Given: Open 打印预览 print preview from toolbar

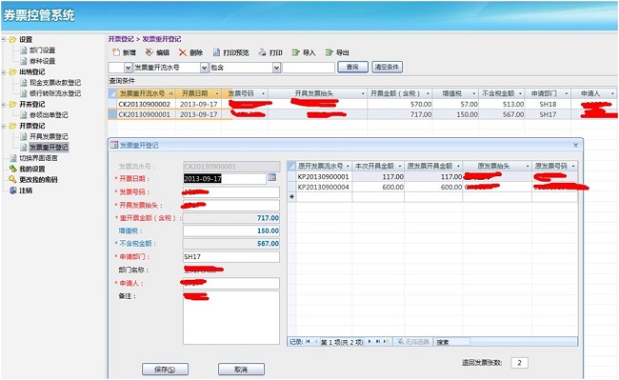Looking at the screenshot, I should tap(230, 52).
